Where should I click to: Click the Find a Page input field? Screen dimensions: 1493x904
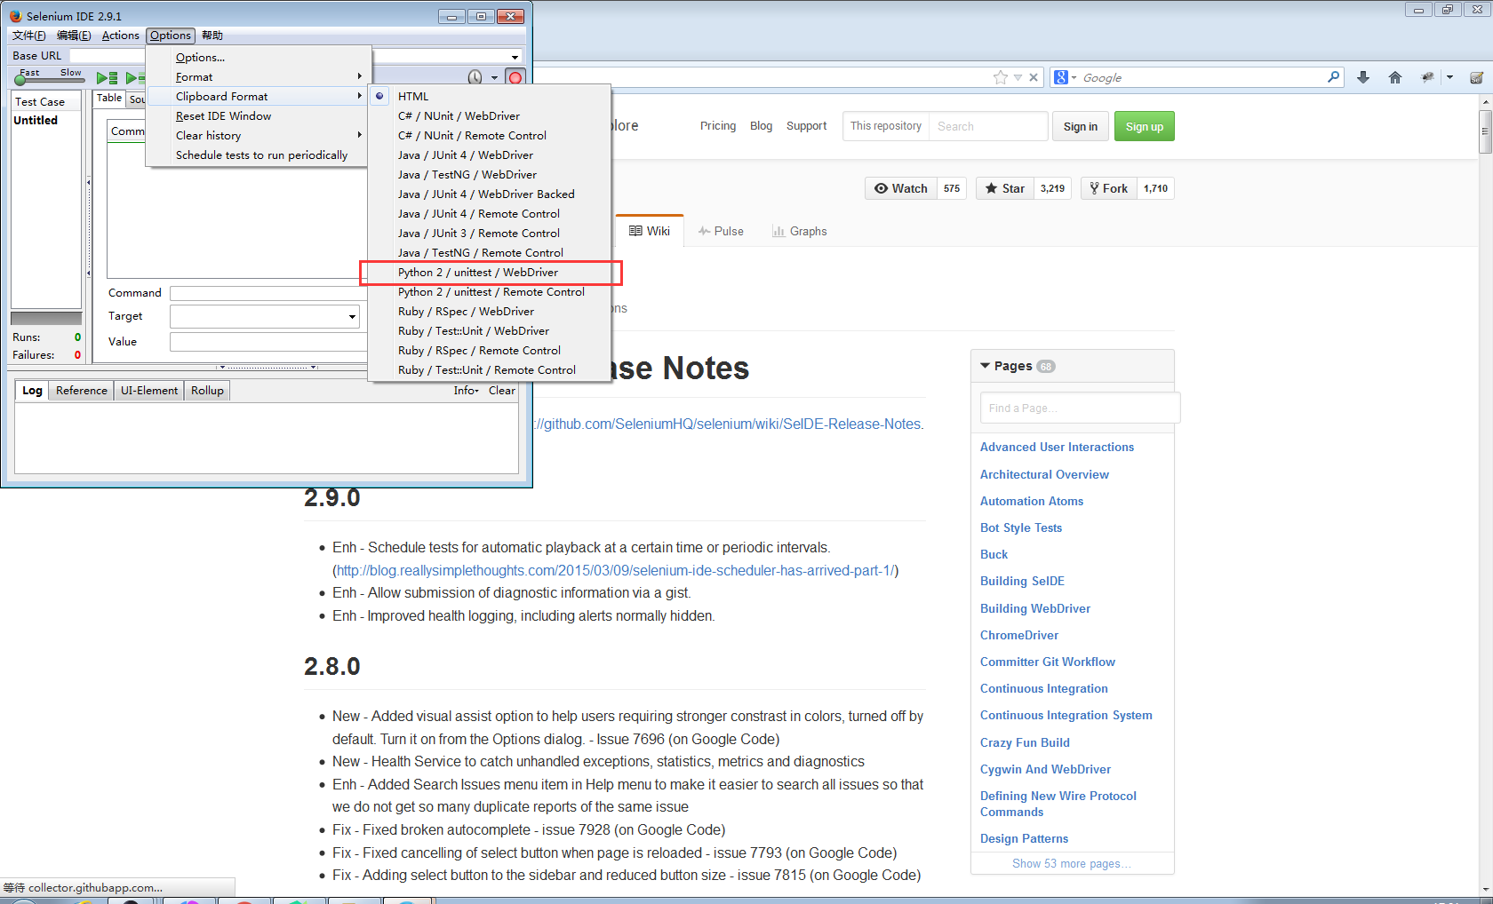(1080, 408)
